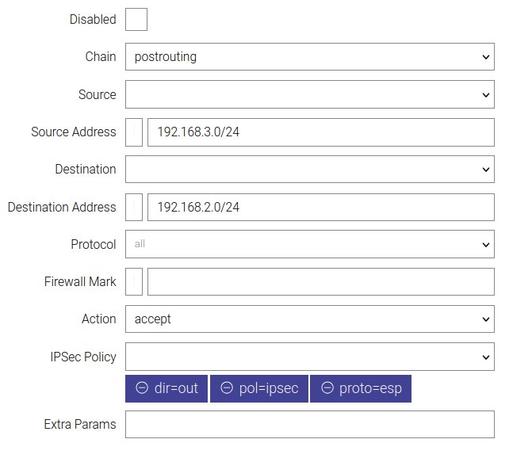Click the Extra Params input field
This screenshot has width=509, height=462.
pyautogui.click(x=309, y=425)
